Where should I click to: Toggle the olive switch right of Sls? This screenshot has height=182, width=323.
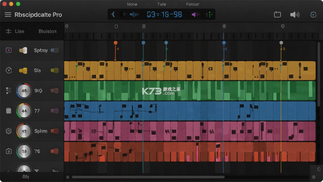click(55, 70)
